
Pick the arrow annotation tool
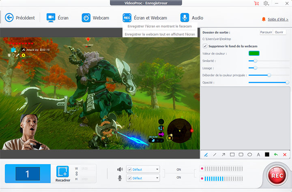[223, 155]
